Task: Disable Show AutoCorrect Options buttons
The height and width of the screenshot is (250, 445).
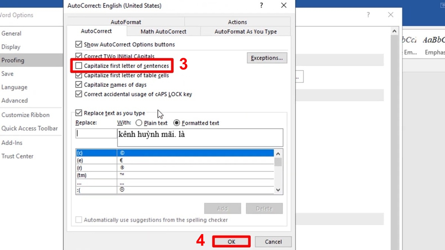Action: tap(79, 44)
